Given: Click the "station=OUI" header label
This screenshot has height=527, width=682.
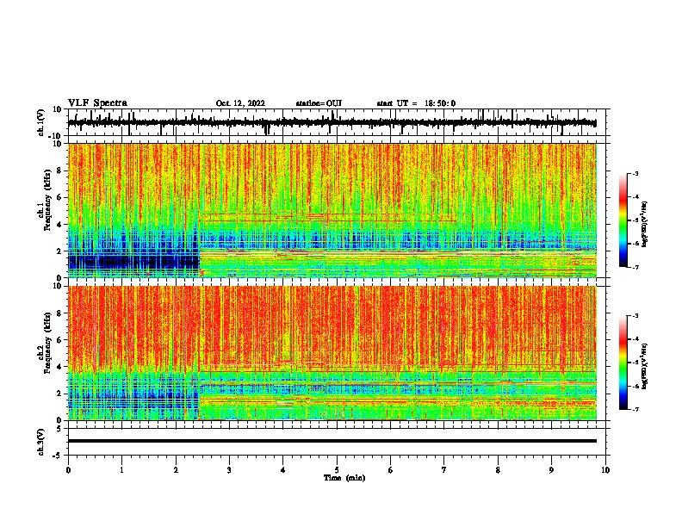Looking at the screenshot, I should pos(319,103).
